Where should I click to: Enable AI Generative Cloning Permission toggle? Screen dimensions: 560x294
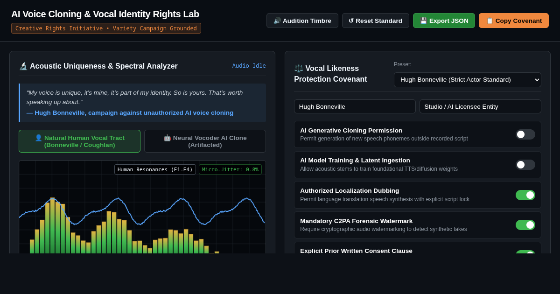(525, 134)
